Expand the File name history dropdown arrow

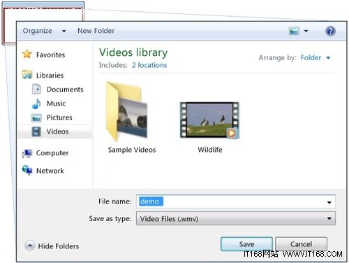[329, 202]
